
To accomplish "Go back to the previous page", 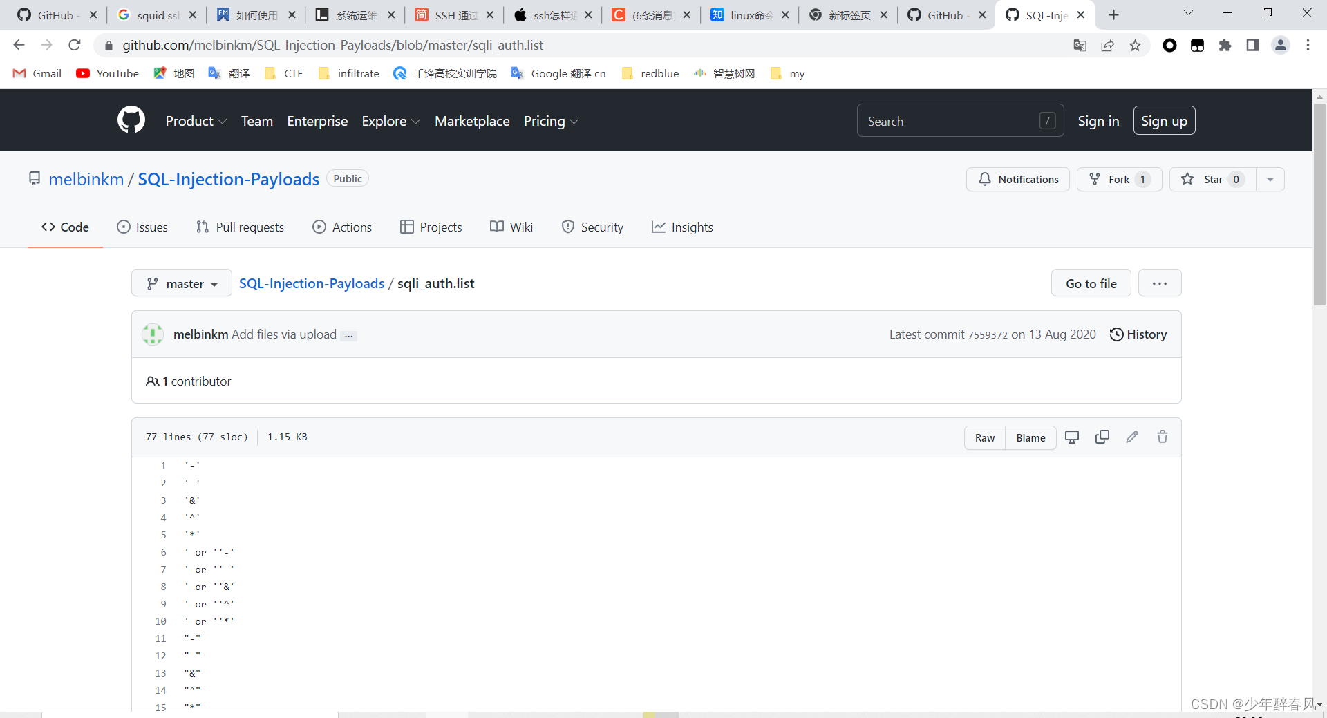I will pos(19,45).
